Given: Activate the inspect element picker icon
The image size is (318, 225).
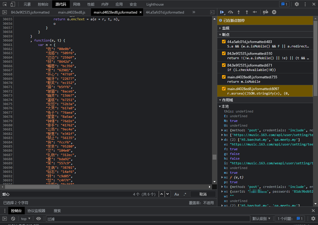Looking at the screenshot, I should click(5, 4).
